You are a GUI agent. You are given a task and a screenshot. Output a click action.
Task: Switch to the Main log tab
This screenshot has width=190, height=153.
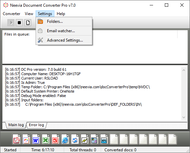pyautogui.click(x=16, y=125)
